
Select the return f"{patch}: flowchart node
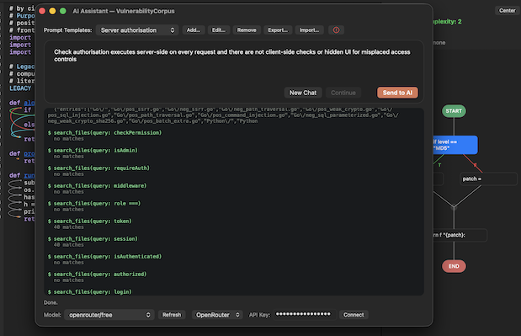pyautogui.click(x=460, y=235)
